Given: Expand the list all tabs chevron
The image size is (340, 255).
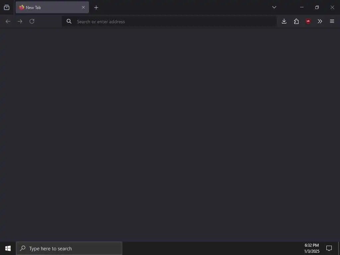Looking at the screenshot, I should click(274, 7).
